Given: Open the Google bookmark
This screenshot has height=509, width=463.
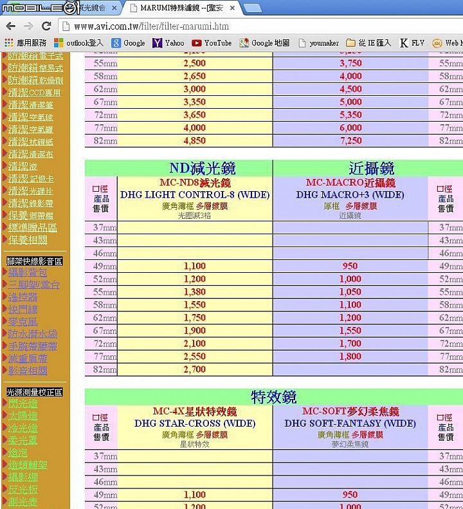Looking at the screenshot, I should click(x=128, y=43).
